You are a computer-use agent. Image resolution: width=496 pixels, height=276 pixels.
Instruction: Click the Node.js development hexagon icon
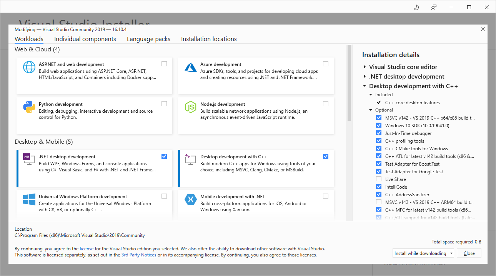191,107
